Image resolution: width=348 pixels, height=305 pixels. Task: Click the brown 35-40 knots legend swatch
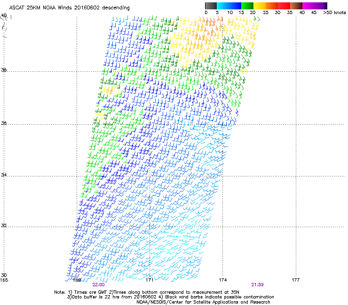click(x=296, y=6)
